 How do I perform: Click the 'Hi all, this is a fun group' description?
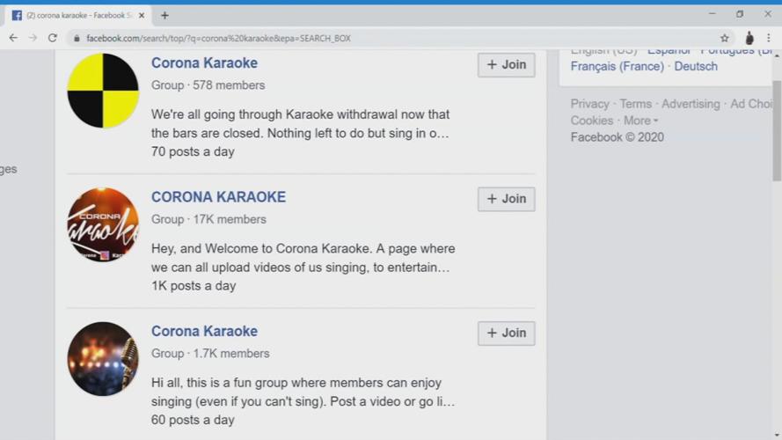[x=303, y=392]
